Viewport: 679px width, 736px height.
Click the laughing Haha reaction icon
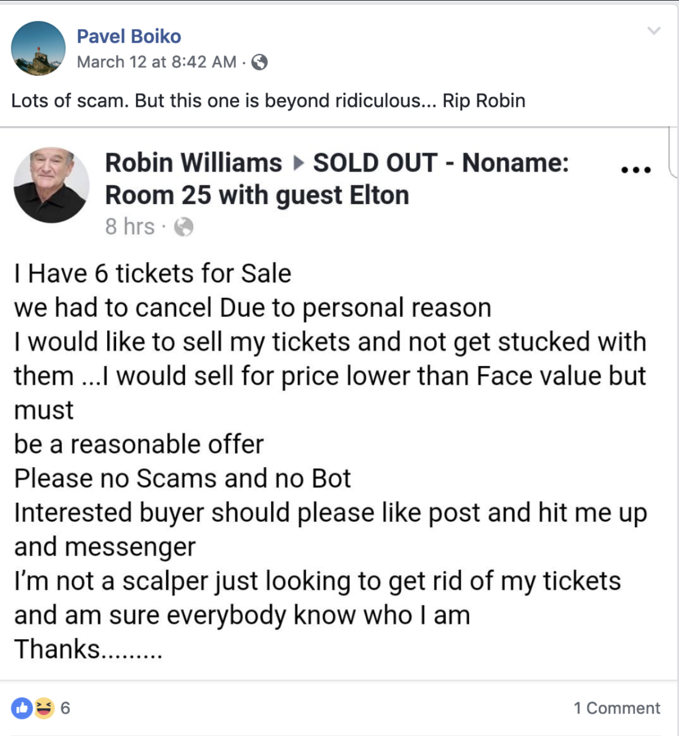pyautogui.click(x=40, y=708)
